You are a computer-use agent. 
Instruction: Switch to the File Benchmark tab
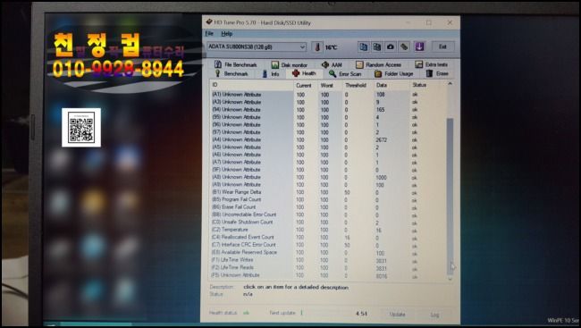click(236, 64)
